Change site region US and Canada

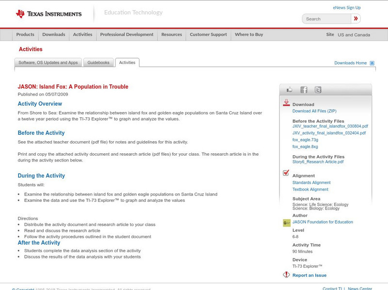(354, 35)
